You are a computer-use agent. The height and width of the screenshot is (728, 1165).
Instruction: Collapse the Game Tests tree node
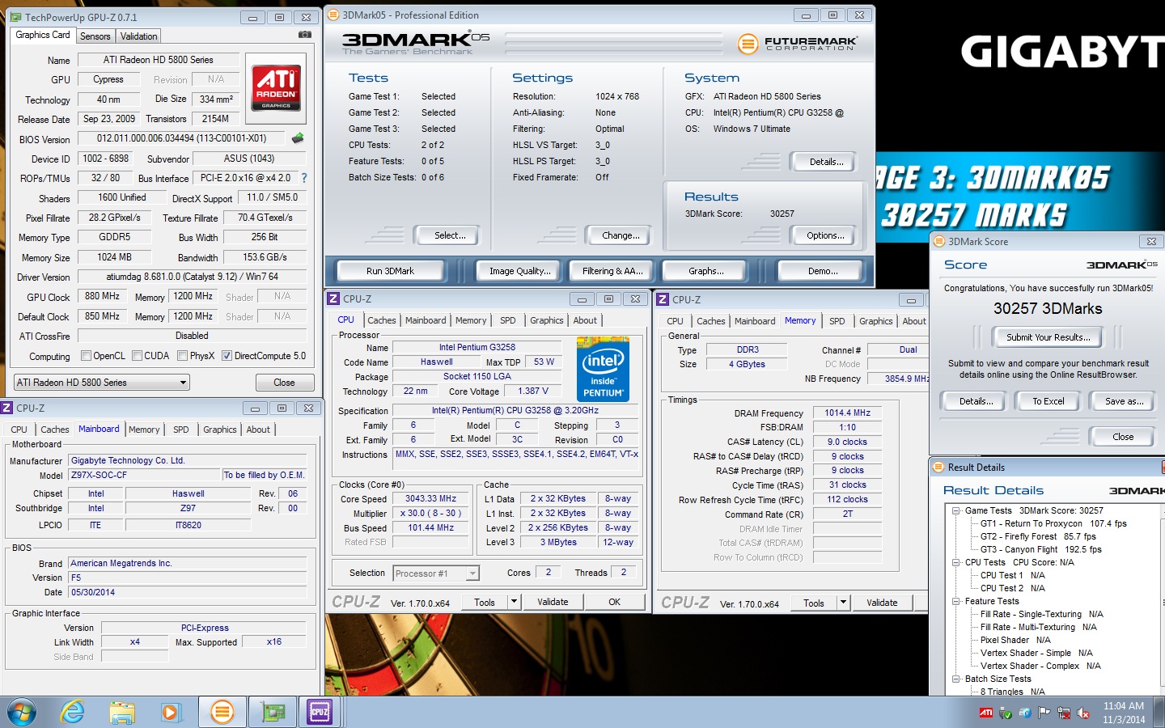point(955,510)
